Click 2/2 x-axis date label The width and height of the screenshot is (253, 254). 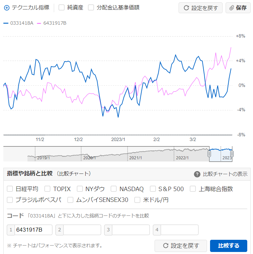(x=157, y=139)
